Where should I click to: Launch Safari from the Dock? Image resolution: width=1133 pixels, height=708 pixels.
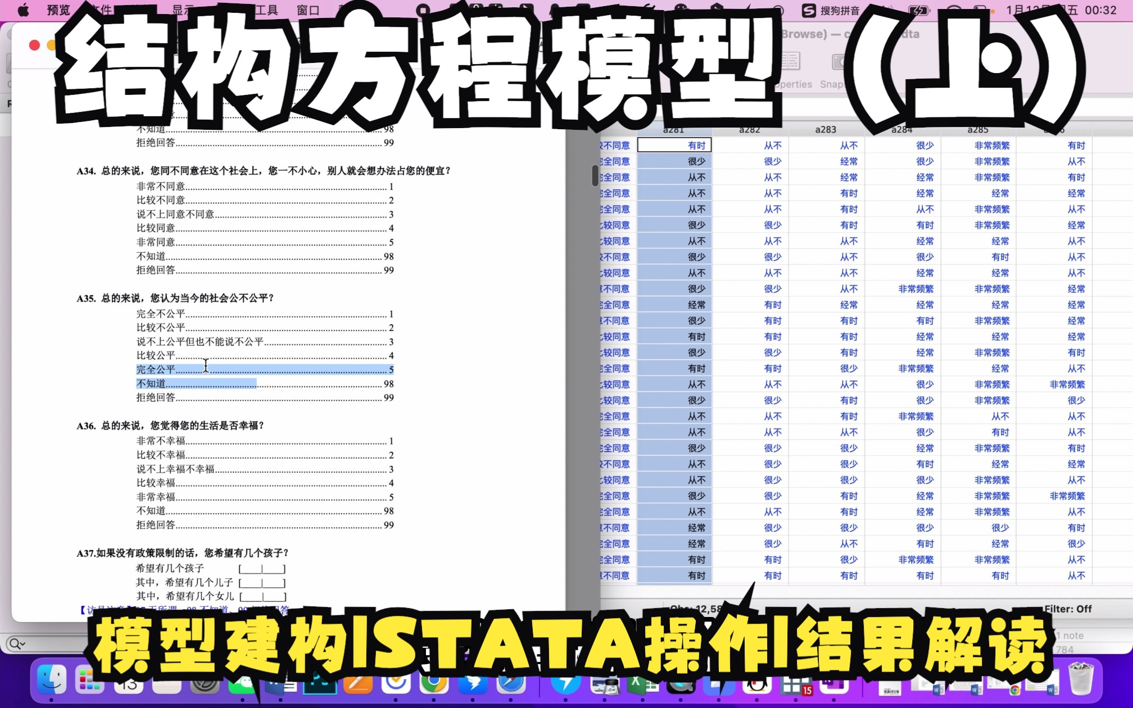click(x=511, y=682)
